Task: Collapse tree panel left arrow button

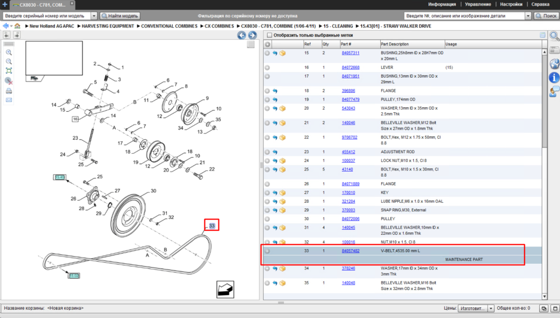Action: [x=7, y=35]
